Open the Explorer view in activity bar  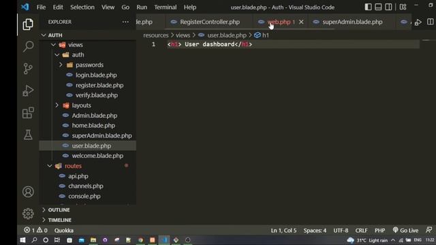(x=28, y=24)
